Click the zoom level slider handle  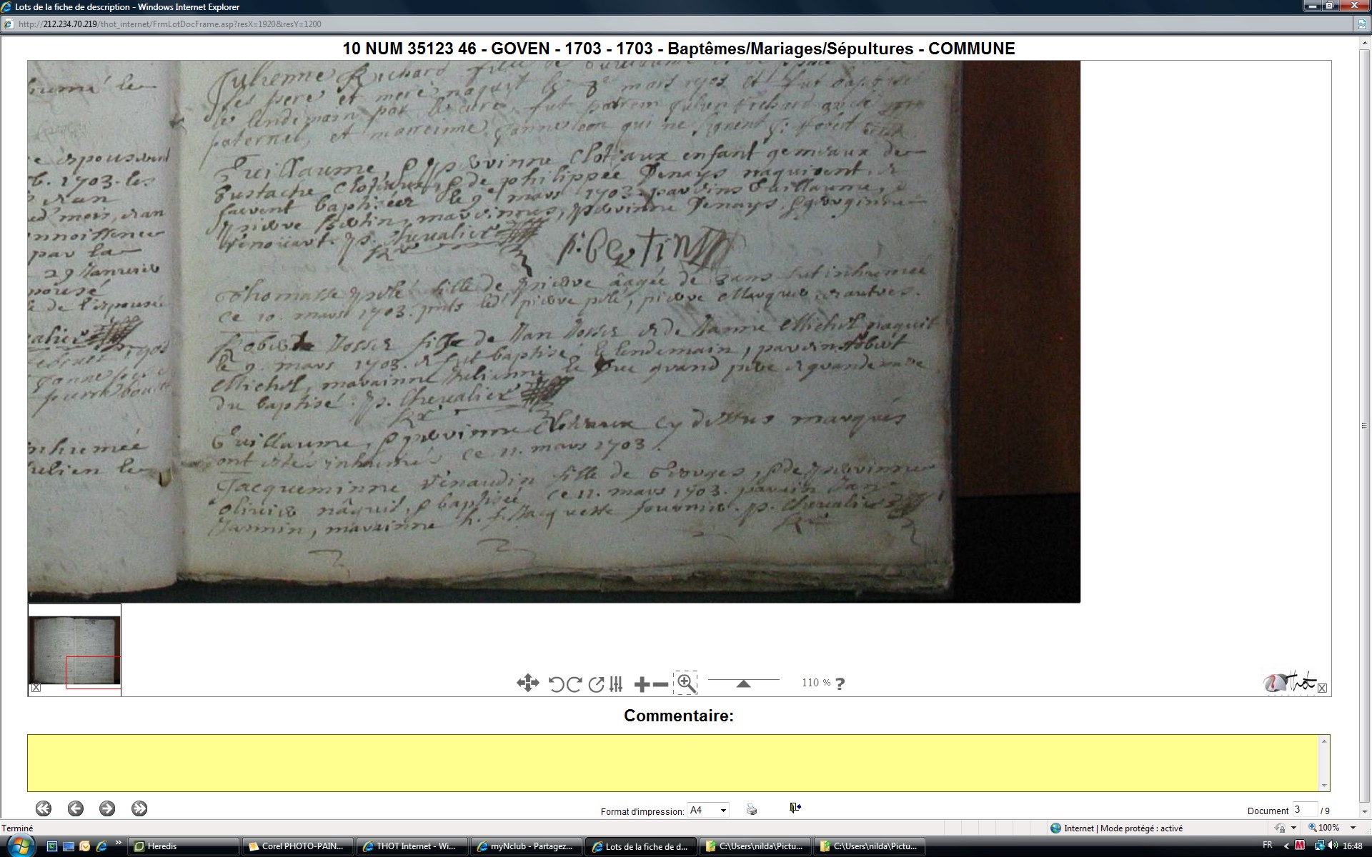(743, 683)
